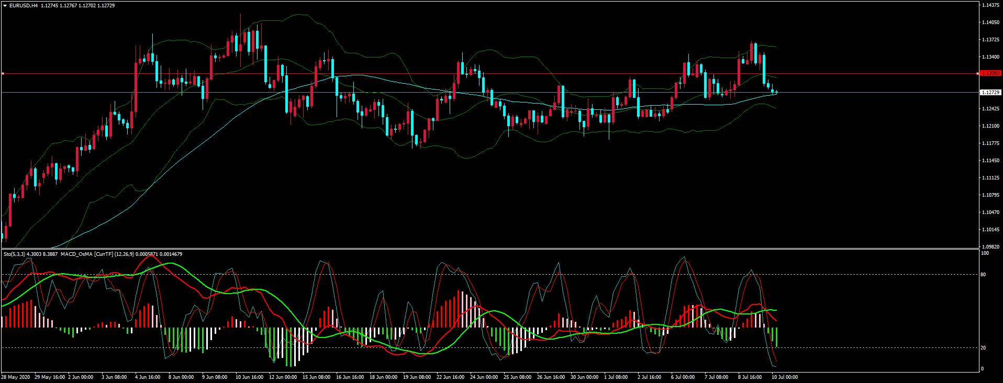The width and height of the screenshot is (1003, 383).
Task: Click the dropdown triangle beside EURUSD,H4
Action: point(5,5)
